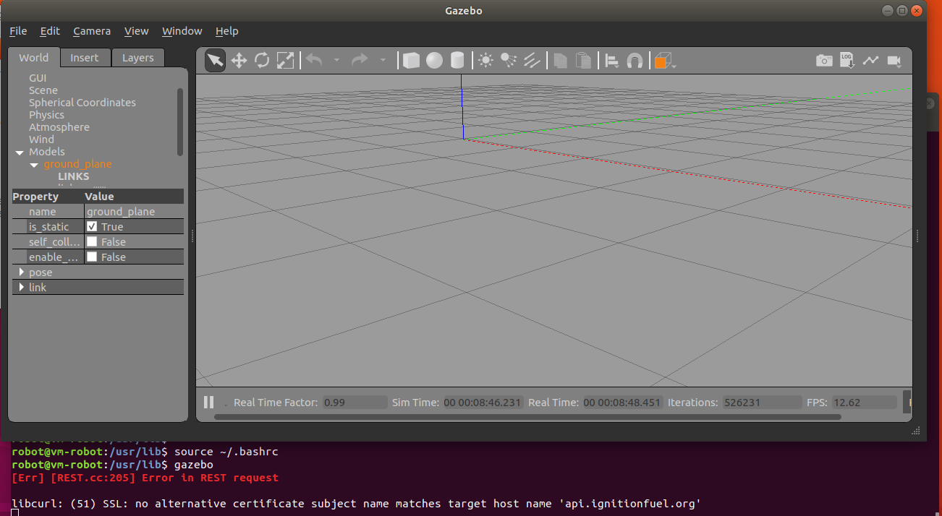This screenshot has width=942, height=516.
Task: Select Scene in the world tree
Action: [x=43, y=90]
